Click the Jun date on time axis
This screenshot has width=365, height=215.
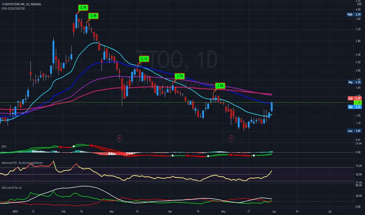point(274,211)
